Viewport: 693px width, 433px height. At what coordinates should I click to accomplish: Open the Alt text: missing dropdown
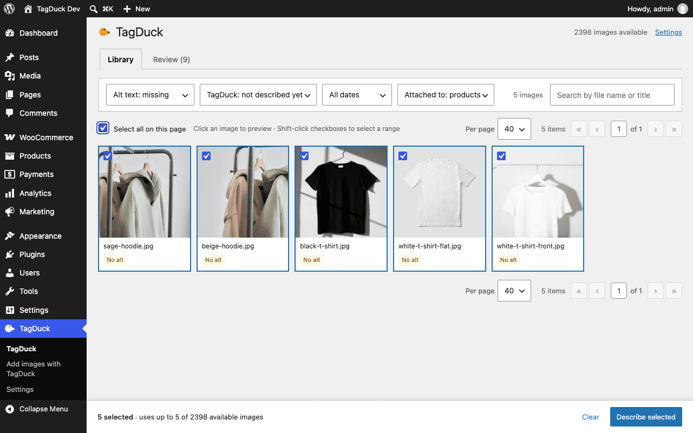[x=150, y=95]
